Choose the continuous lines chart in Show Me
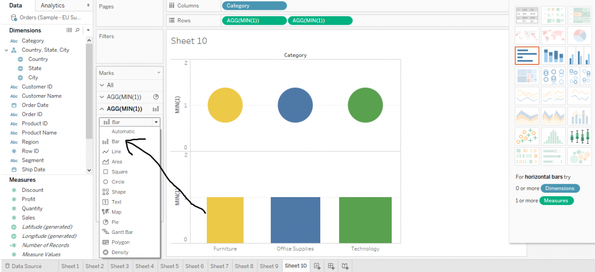The width and height of the screenshot is (595, 272). coord(527,96)
